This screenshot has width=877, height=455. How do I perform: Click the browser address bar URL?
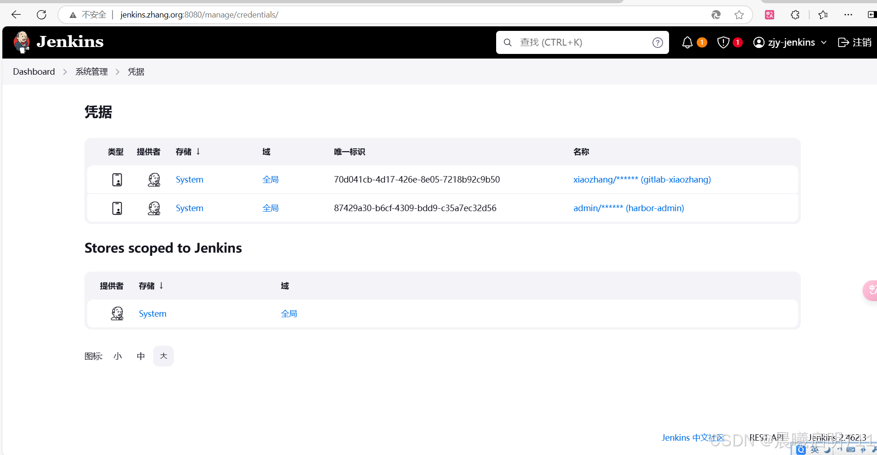pyautogui.click(x=199, y=15)
